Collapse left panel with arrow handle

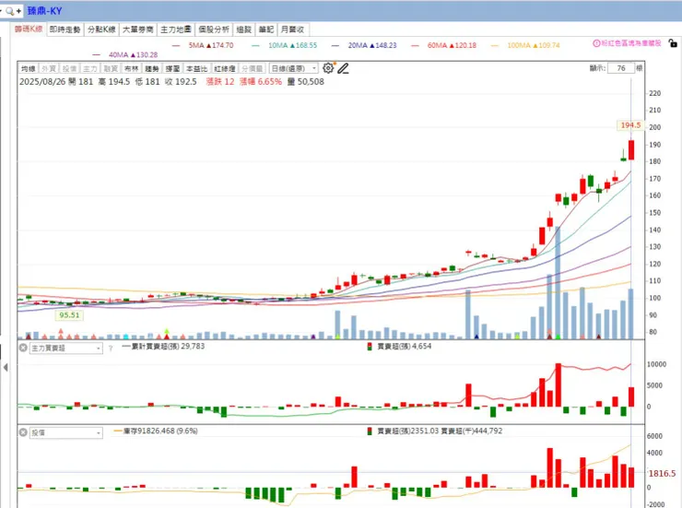(6, 368)
